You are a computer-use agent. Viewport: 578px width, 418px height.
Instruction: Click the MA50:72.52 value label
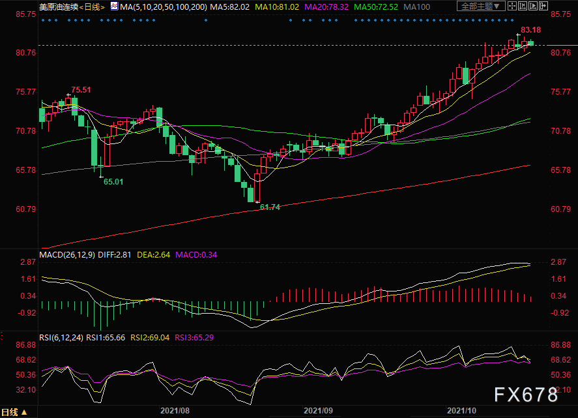tap(375, 7)
